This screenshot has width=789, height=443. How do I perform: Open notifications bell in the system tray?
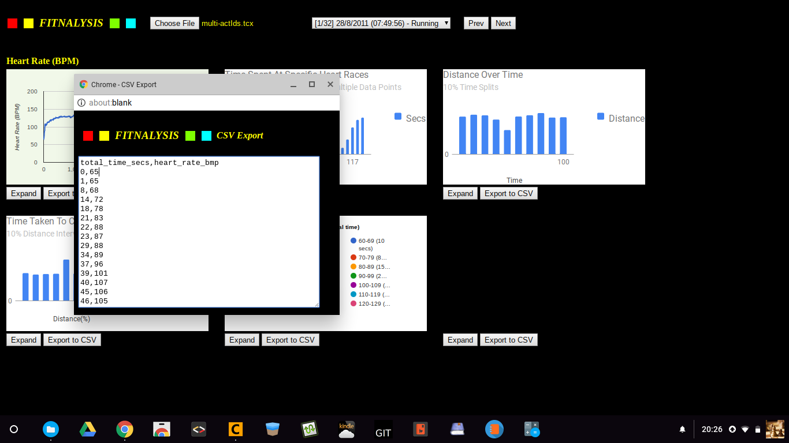682,429
